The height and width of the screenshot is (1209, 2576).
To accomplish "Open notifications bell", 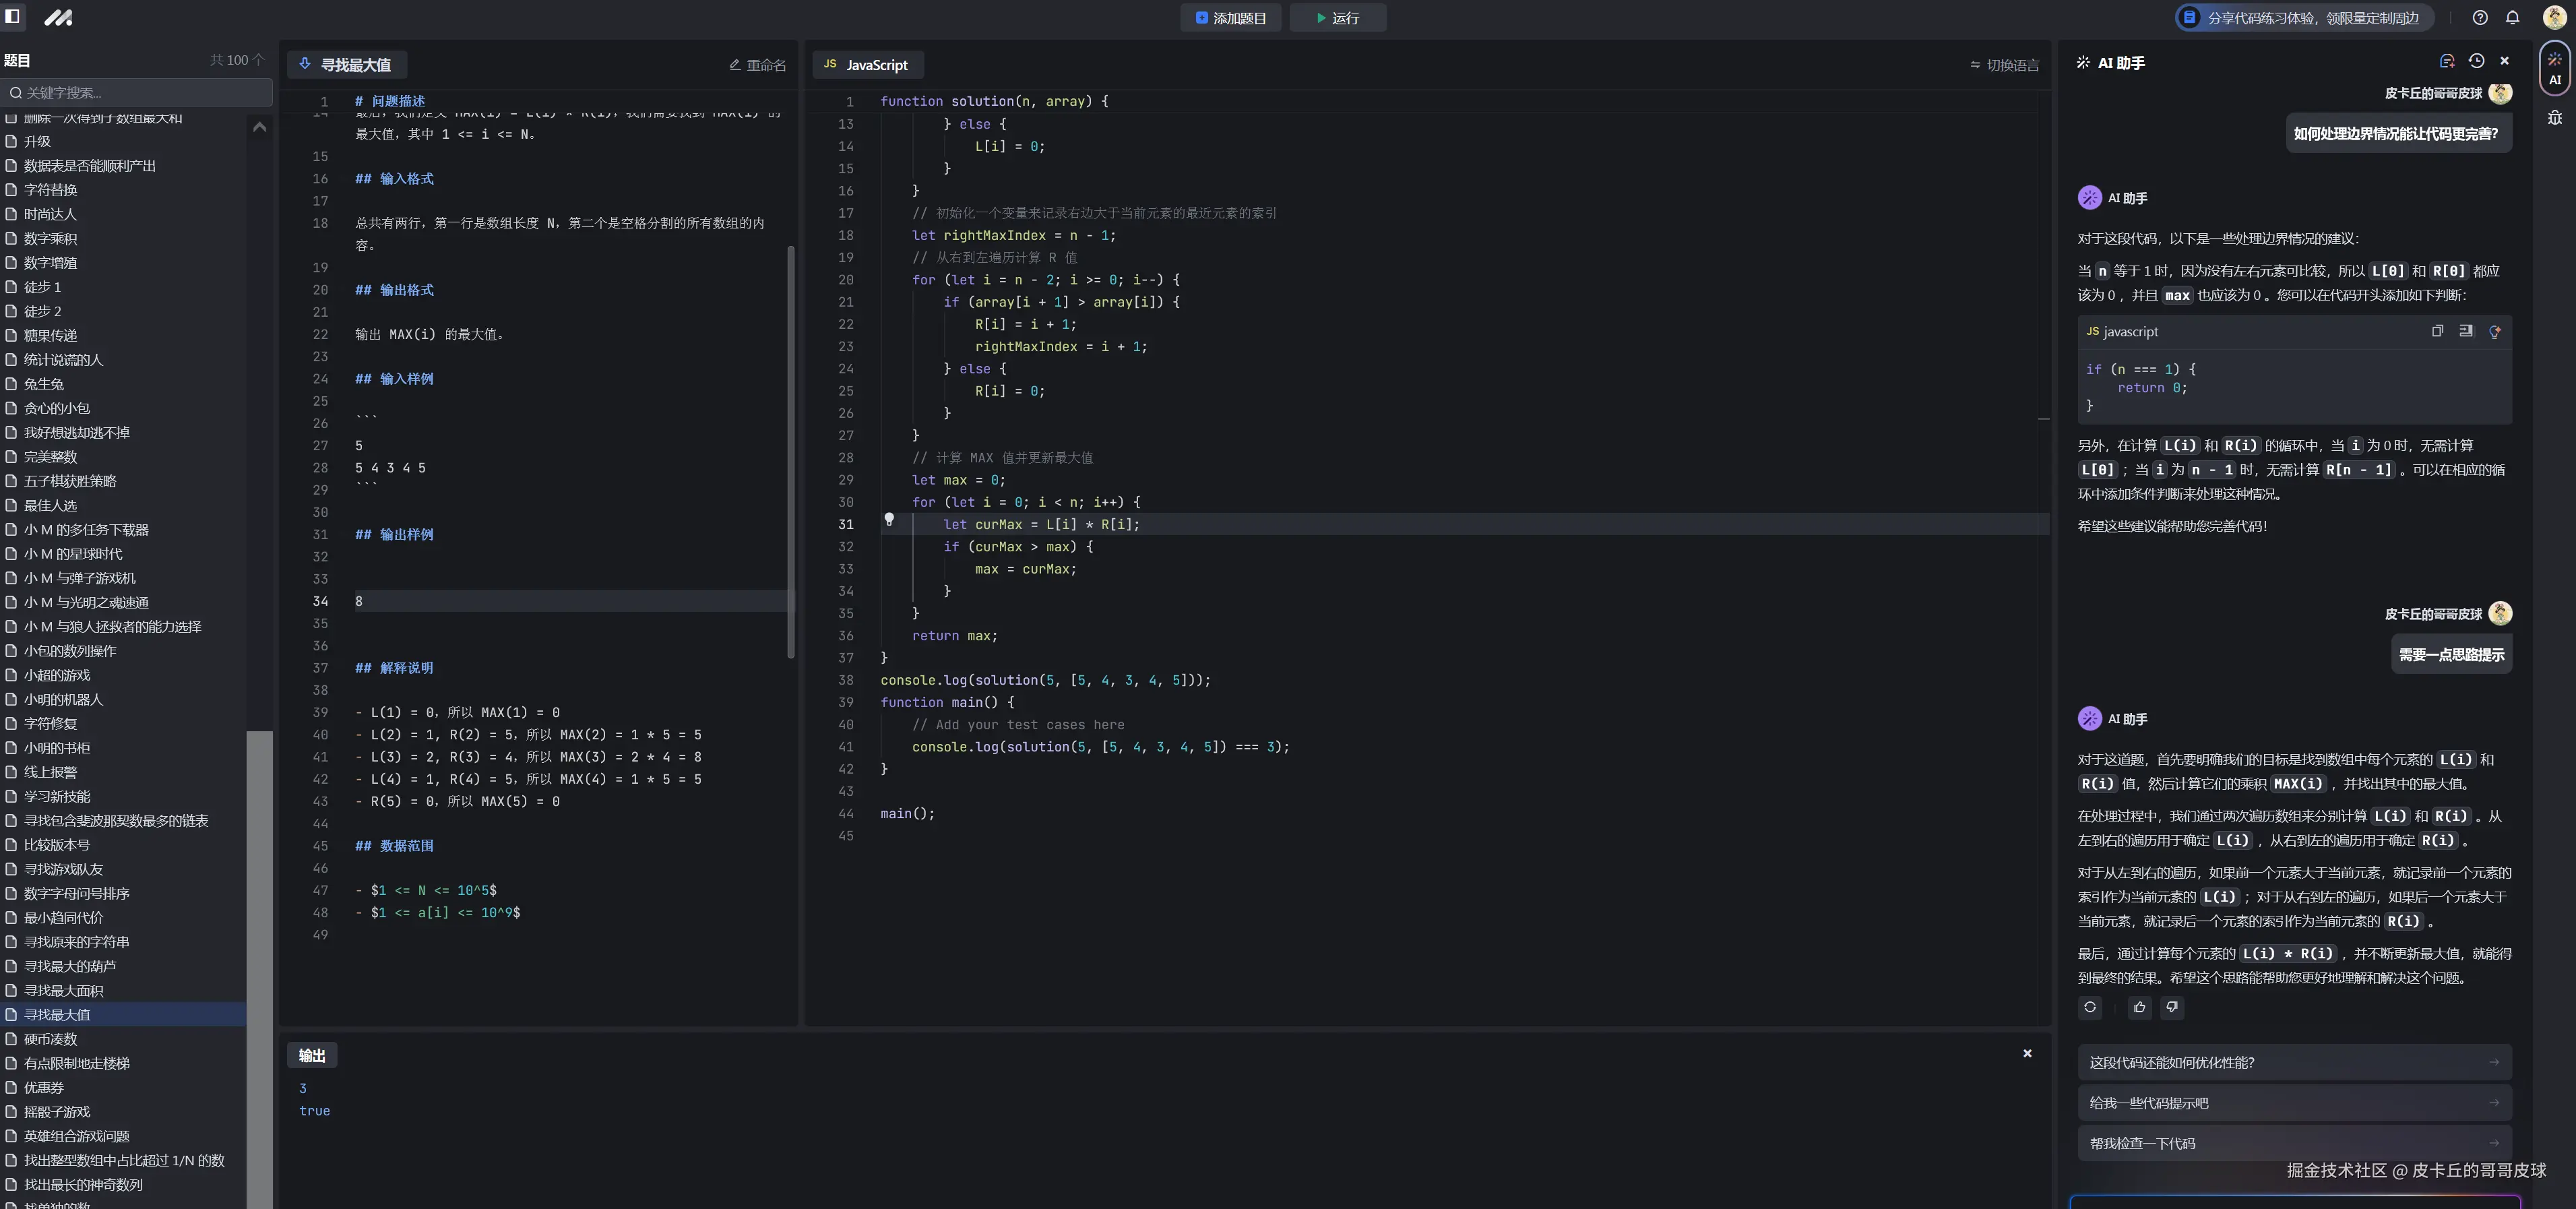I will 2512,18.
